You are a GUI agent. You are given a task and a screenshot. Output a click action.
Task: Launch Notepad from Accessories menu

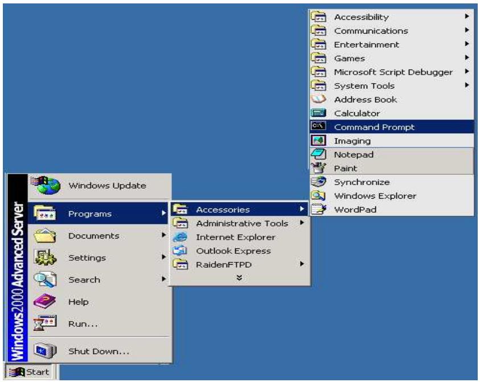point(392,154)
